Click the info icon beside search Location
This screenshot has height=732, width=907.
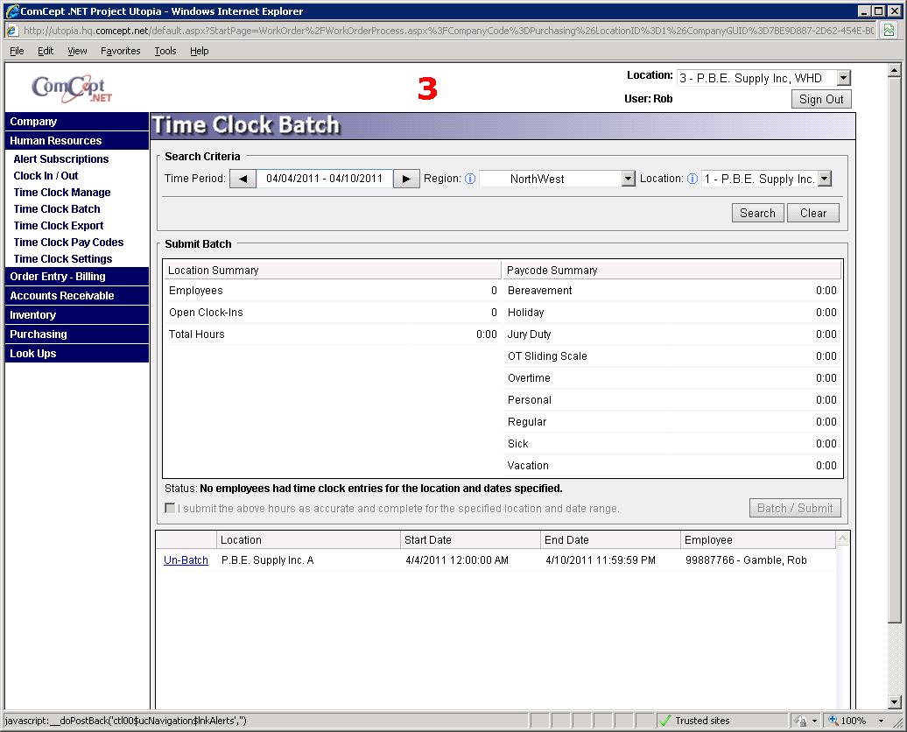click(693, 179)
